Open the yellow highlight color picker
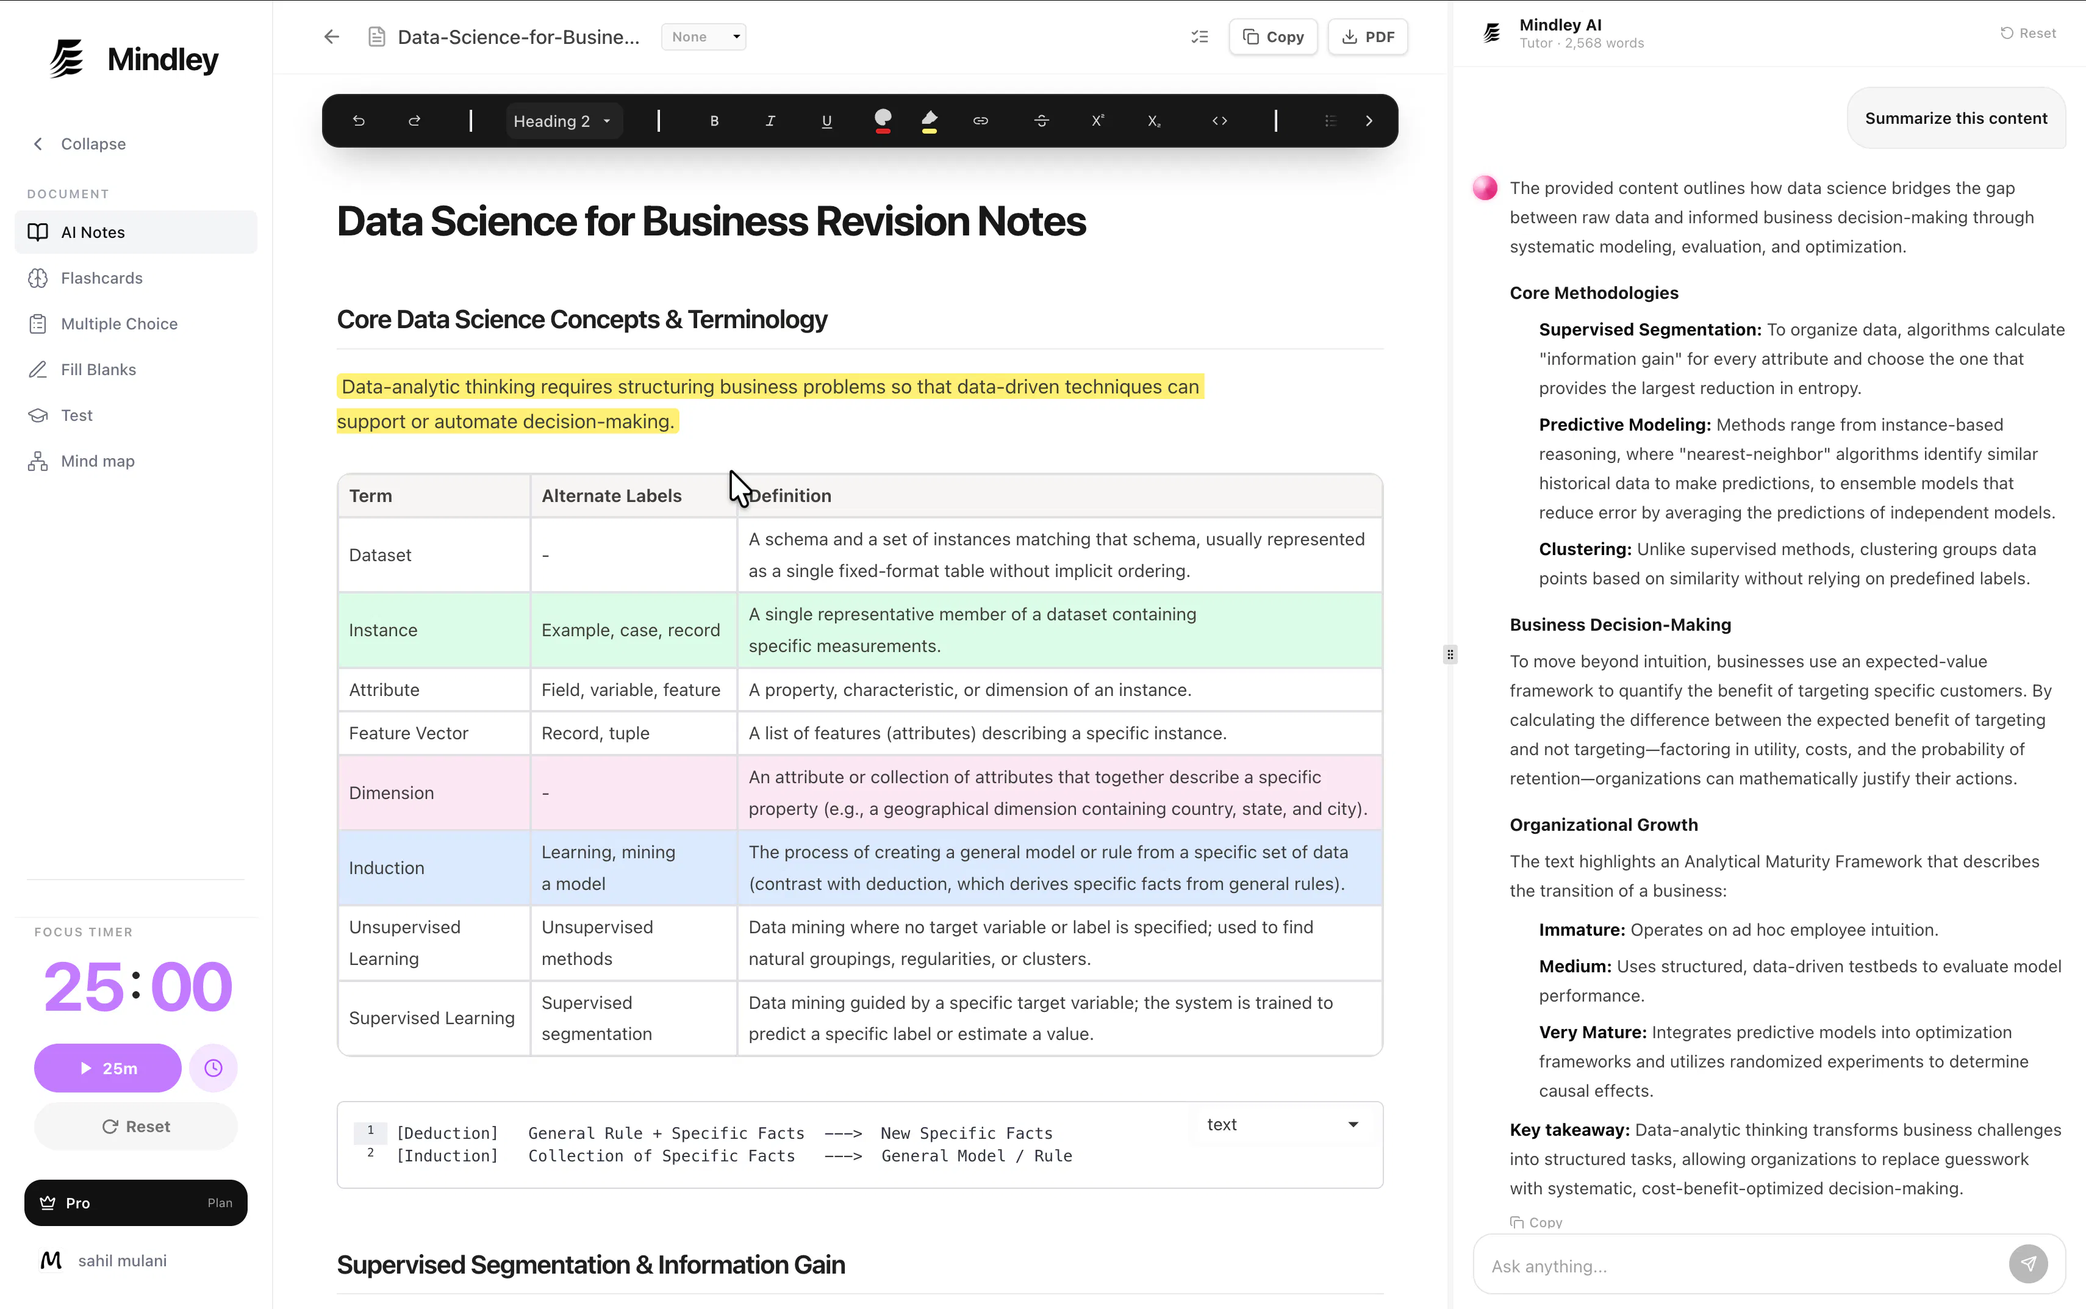This screenshot has width=2086, height=1309. [930, 121]
